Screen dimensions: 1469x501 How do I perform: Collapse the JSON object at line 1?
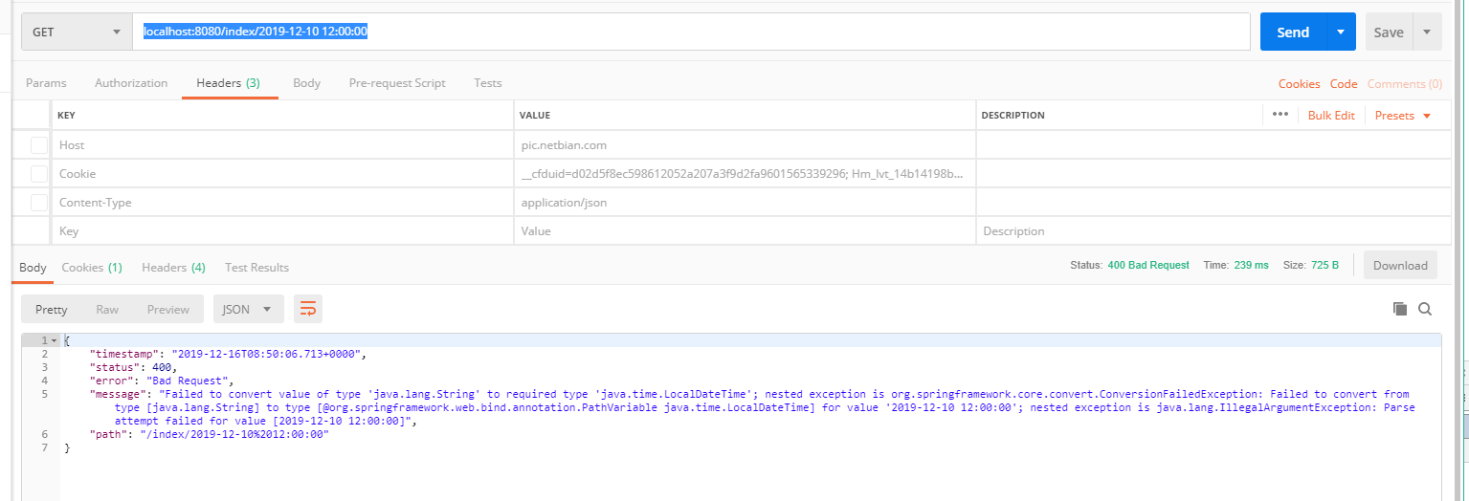click(55, 340)
